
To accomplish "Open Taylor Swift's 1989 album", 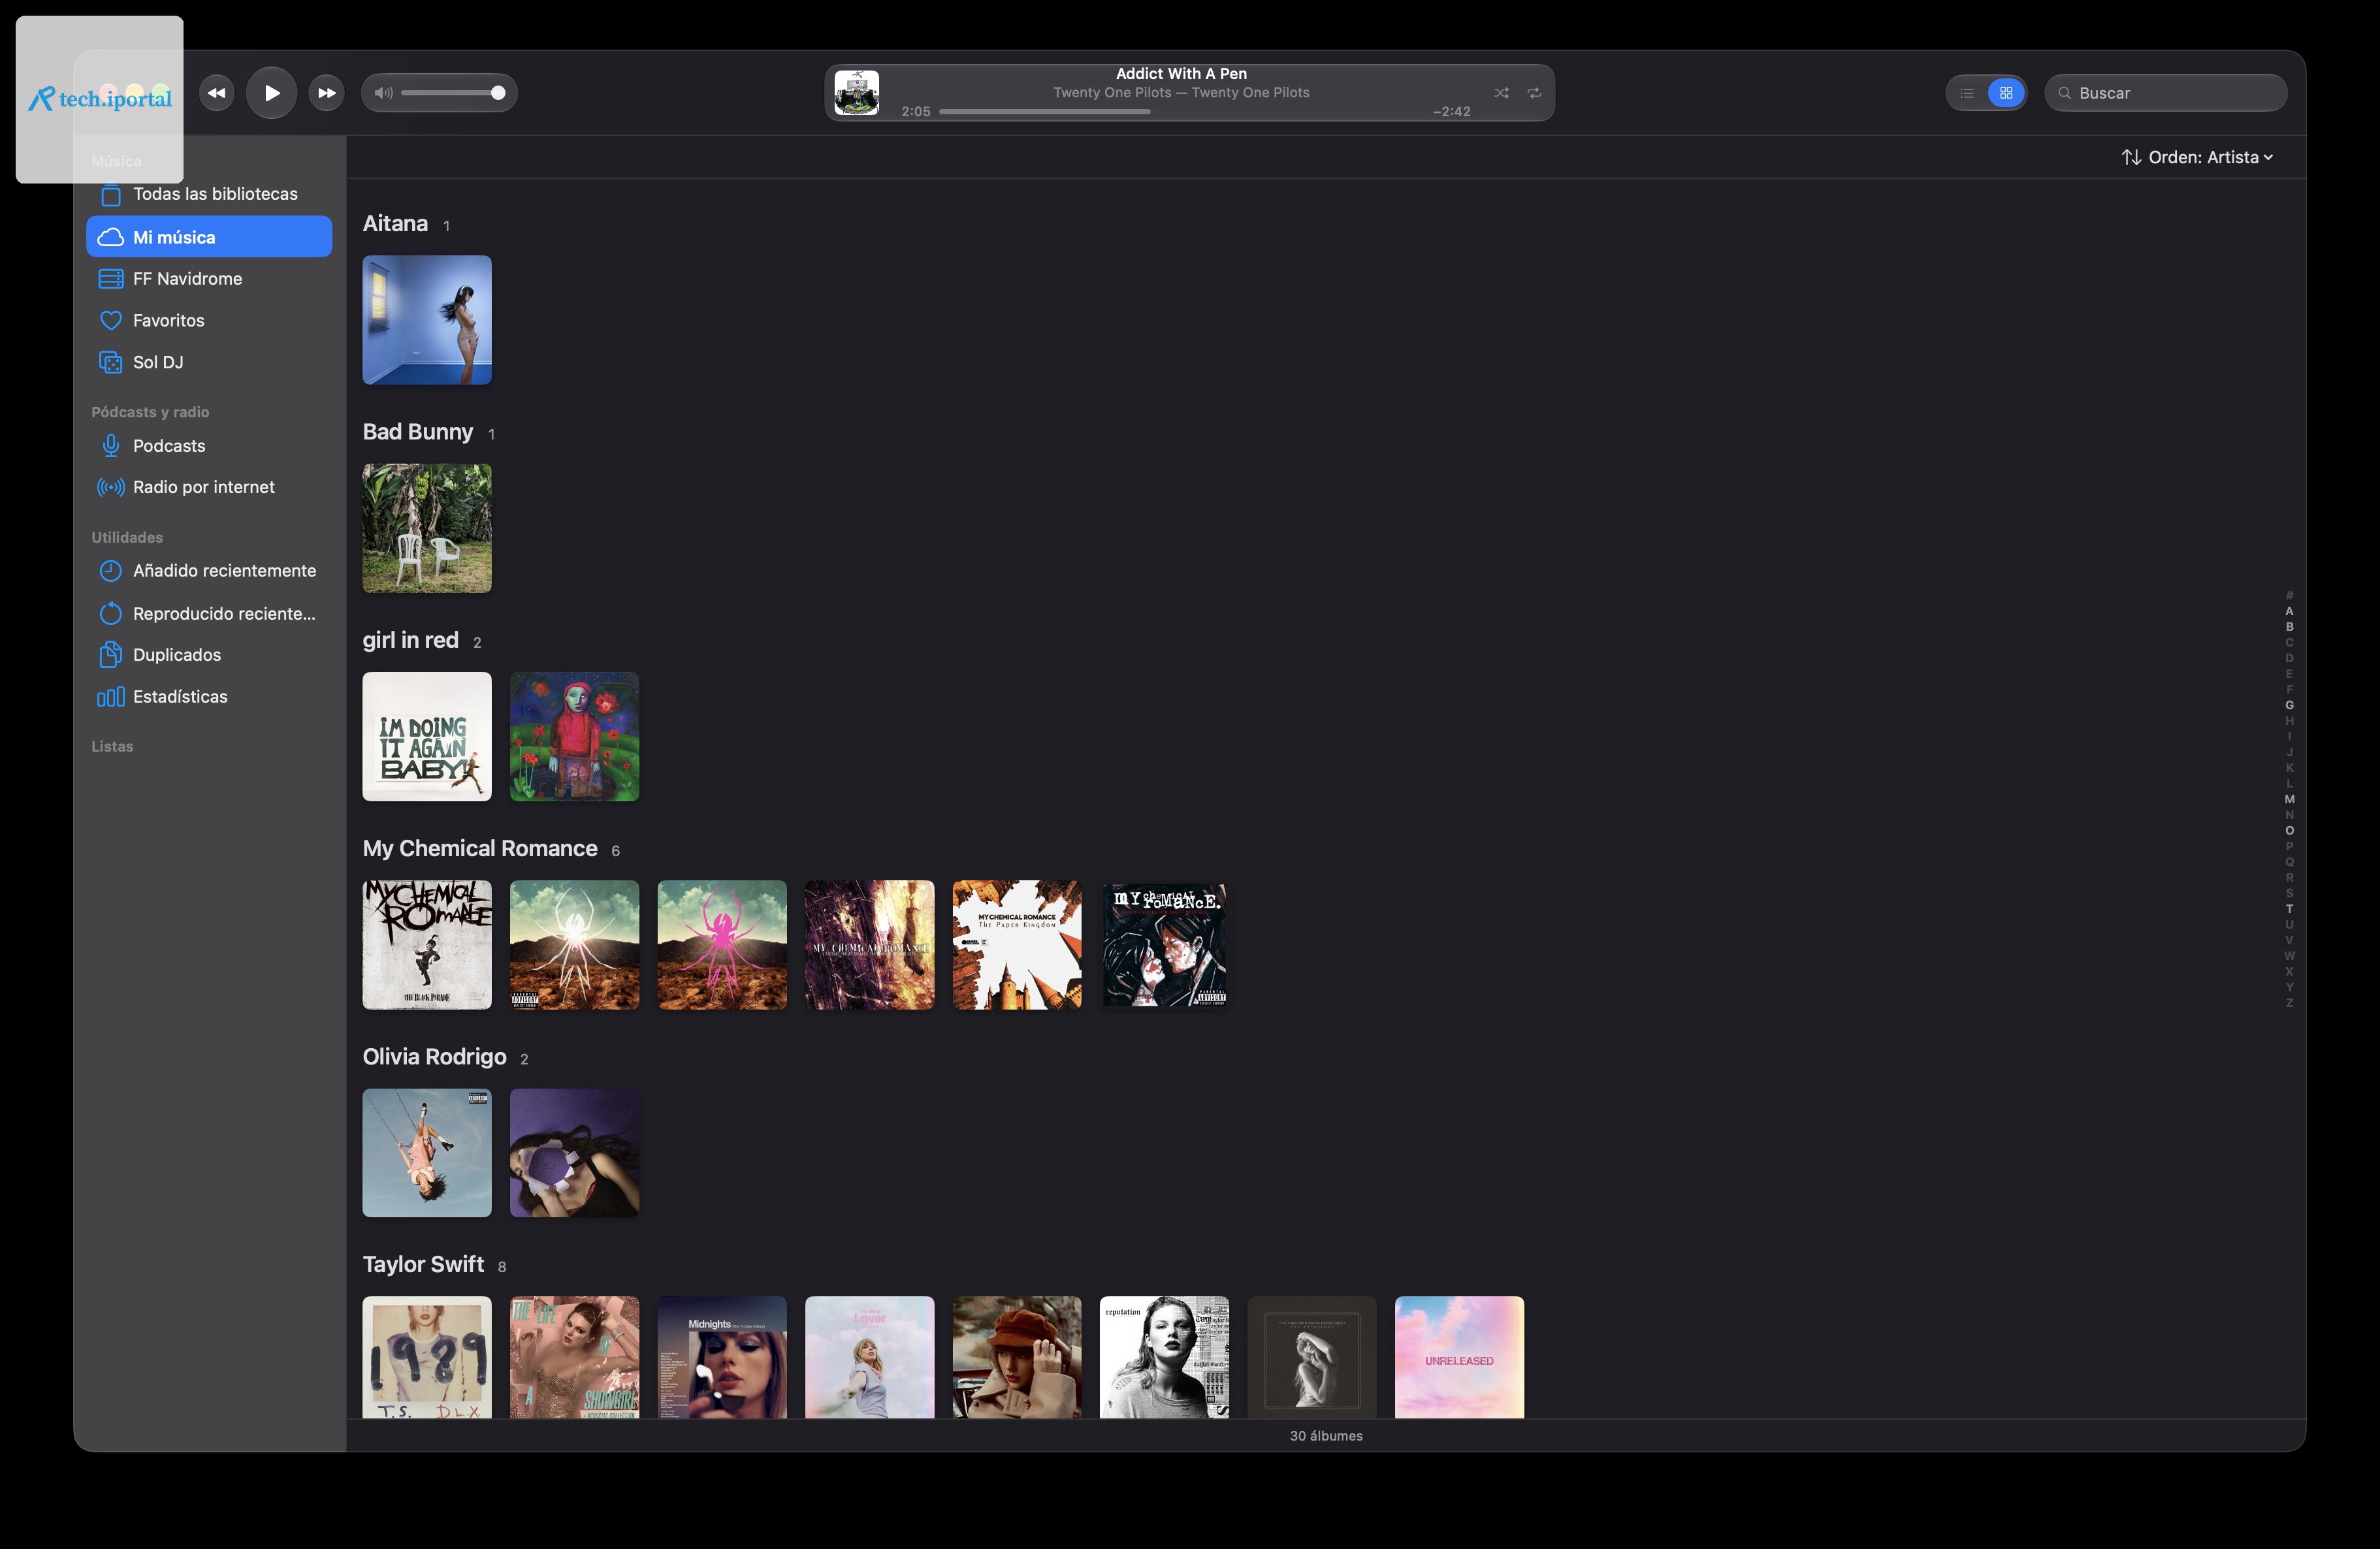I will point(427,1357).
